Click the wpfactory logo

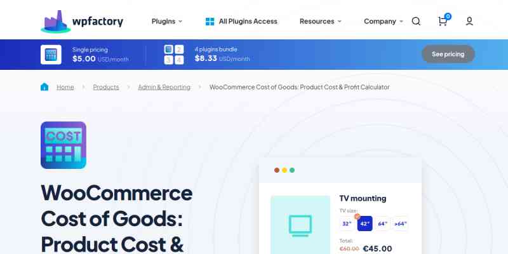point(82,22)
